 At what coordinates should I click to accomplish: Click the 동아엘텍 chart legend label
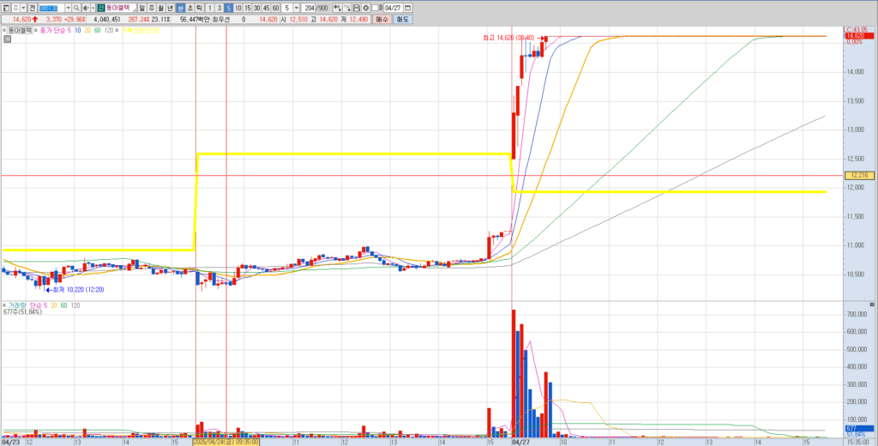point(21,30)
